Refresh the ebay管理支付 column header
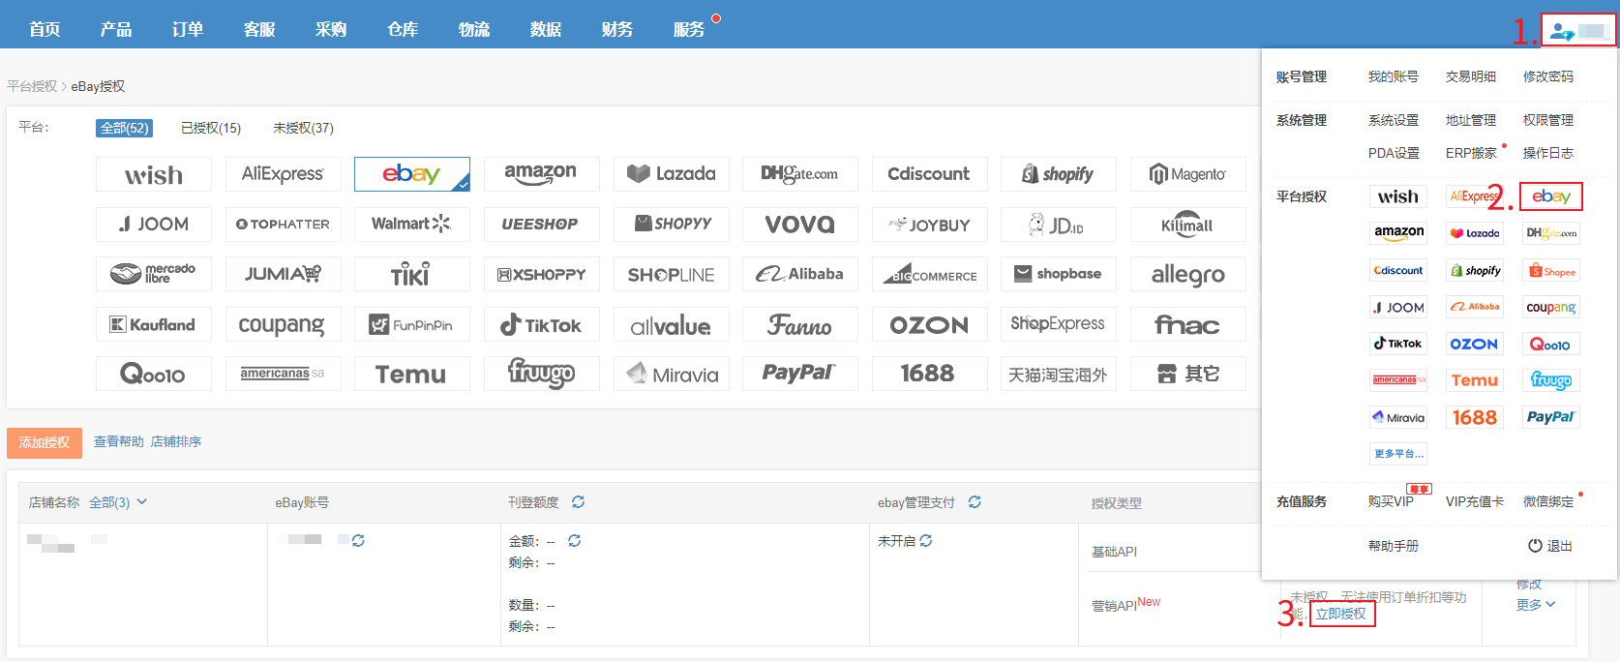Viewport: 1620px width, 662px height. [x=975, y=502]
